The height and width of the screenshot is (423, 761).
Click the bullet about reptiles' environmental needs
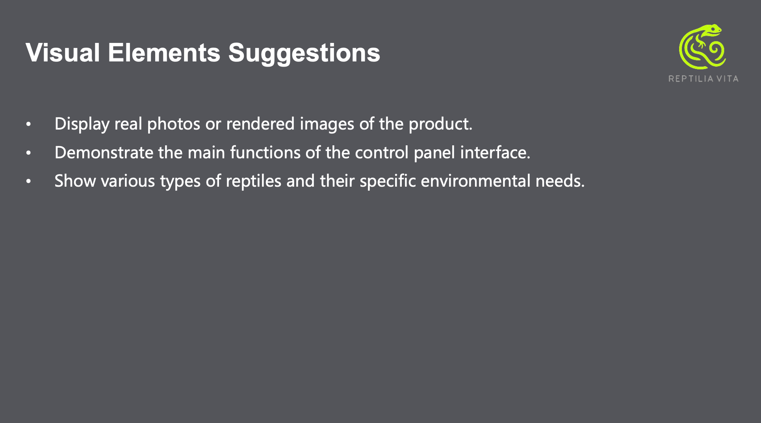pyautogui.click(x=319, y=181)
